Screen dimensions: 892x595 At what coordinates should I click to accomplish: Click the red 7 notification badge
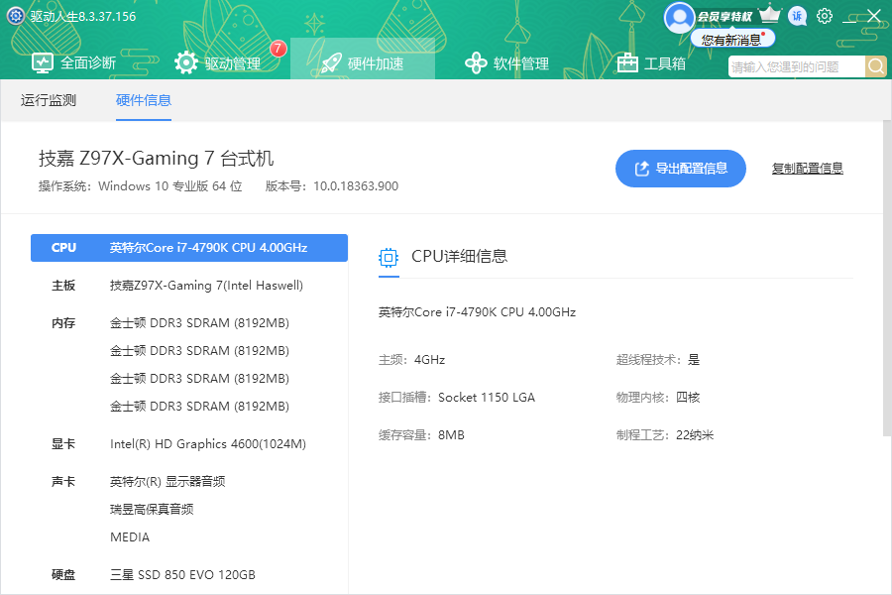point(278,49)
